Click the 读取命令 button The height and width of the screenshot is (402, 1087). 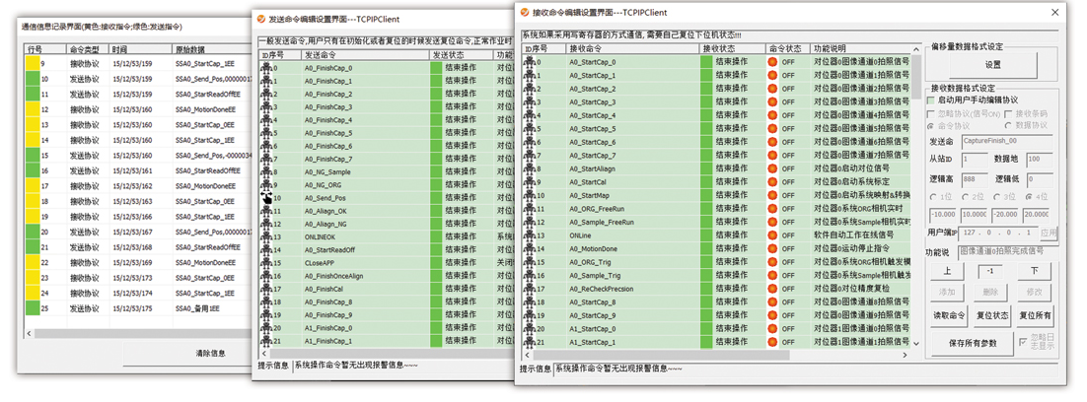(x=948, y=315)
